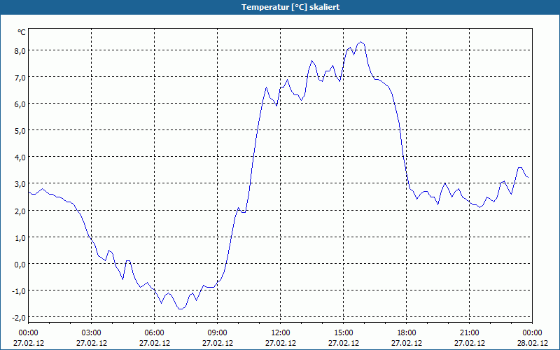
Task: Click the 6,0 y-axis label
Action: click(x=20, y=104)
